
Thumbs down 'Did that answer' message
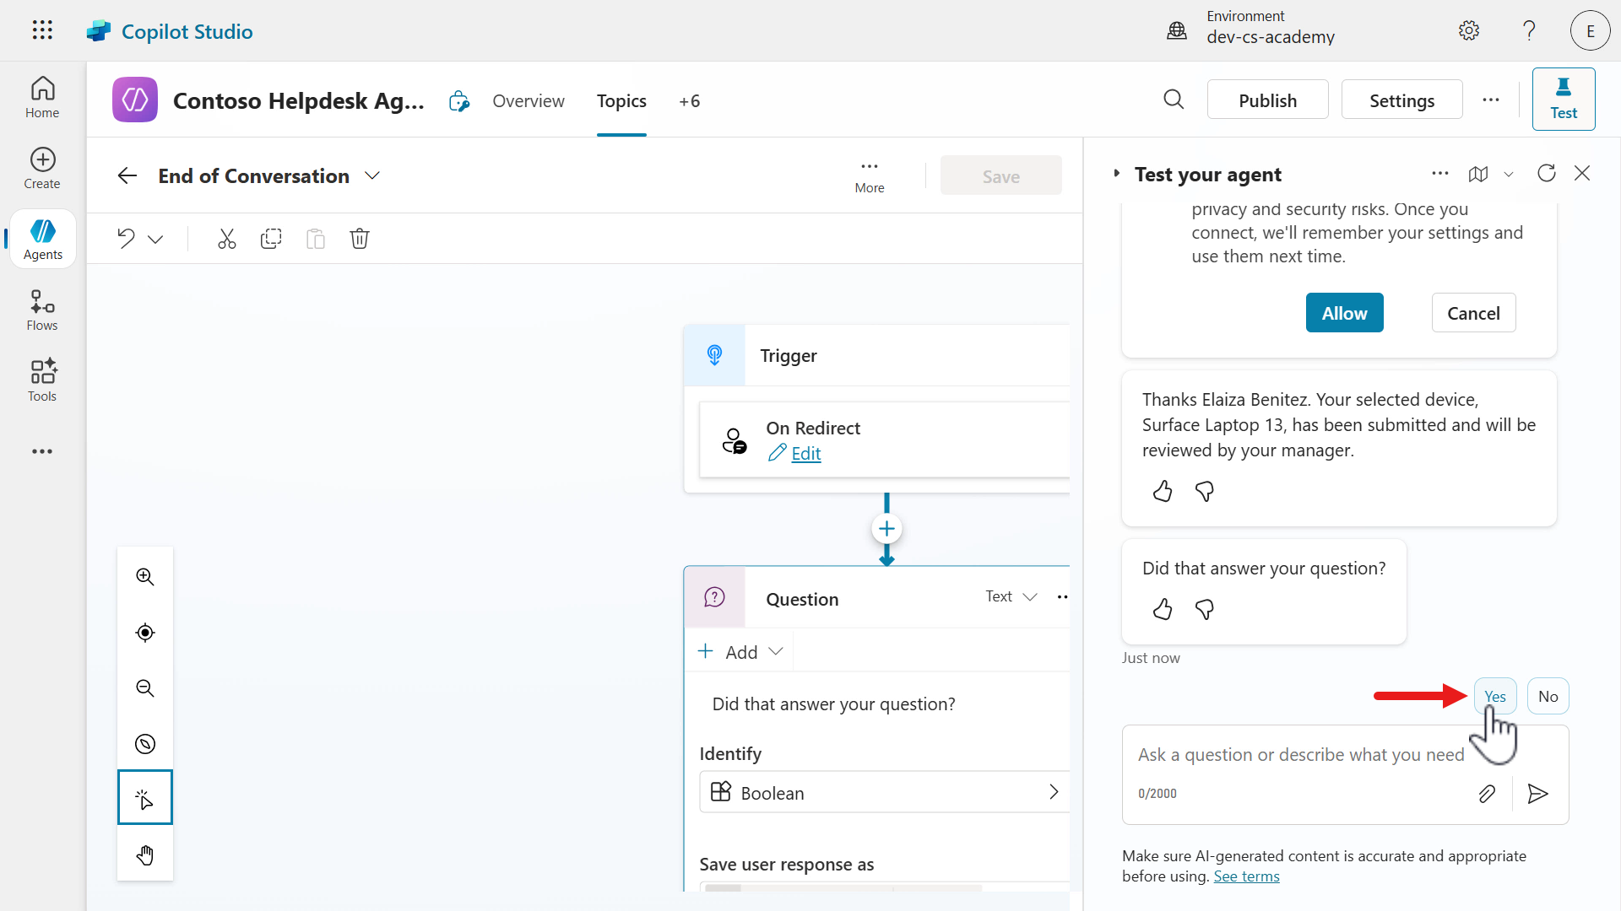[1205, 609]
